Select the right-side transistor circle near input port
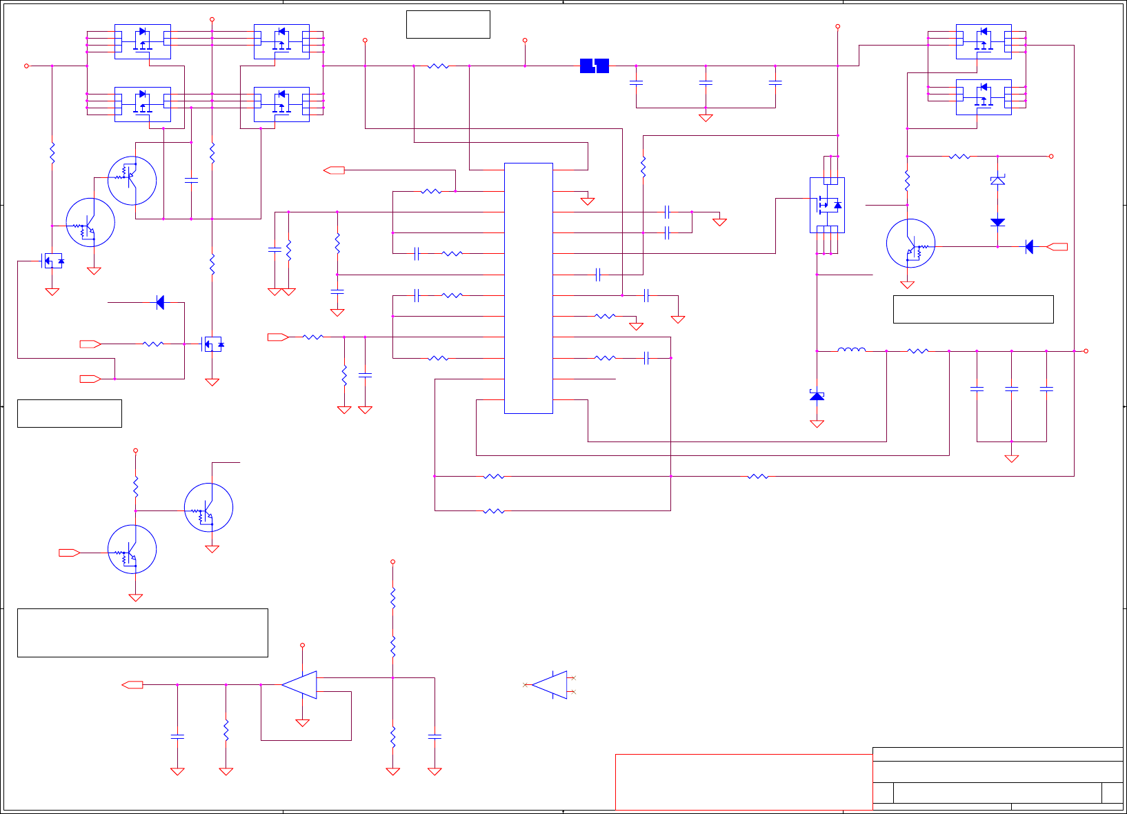The image size is (1127, 814). pyautogui.click(x=911, y=243)
